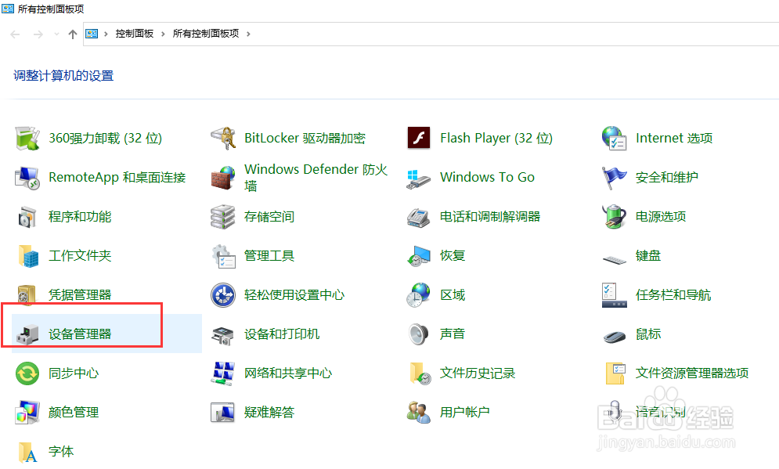Click the 电源选项 battery icon
Viewport: 779px width, 469px height.
coord(614,217)
